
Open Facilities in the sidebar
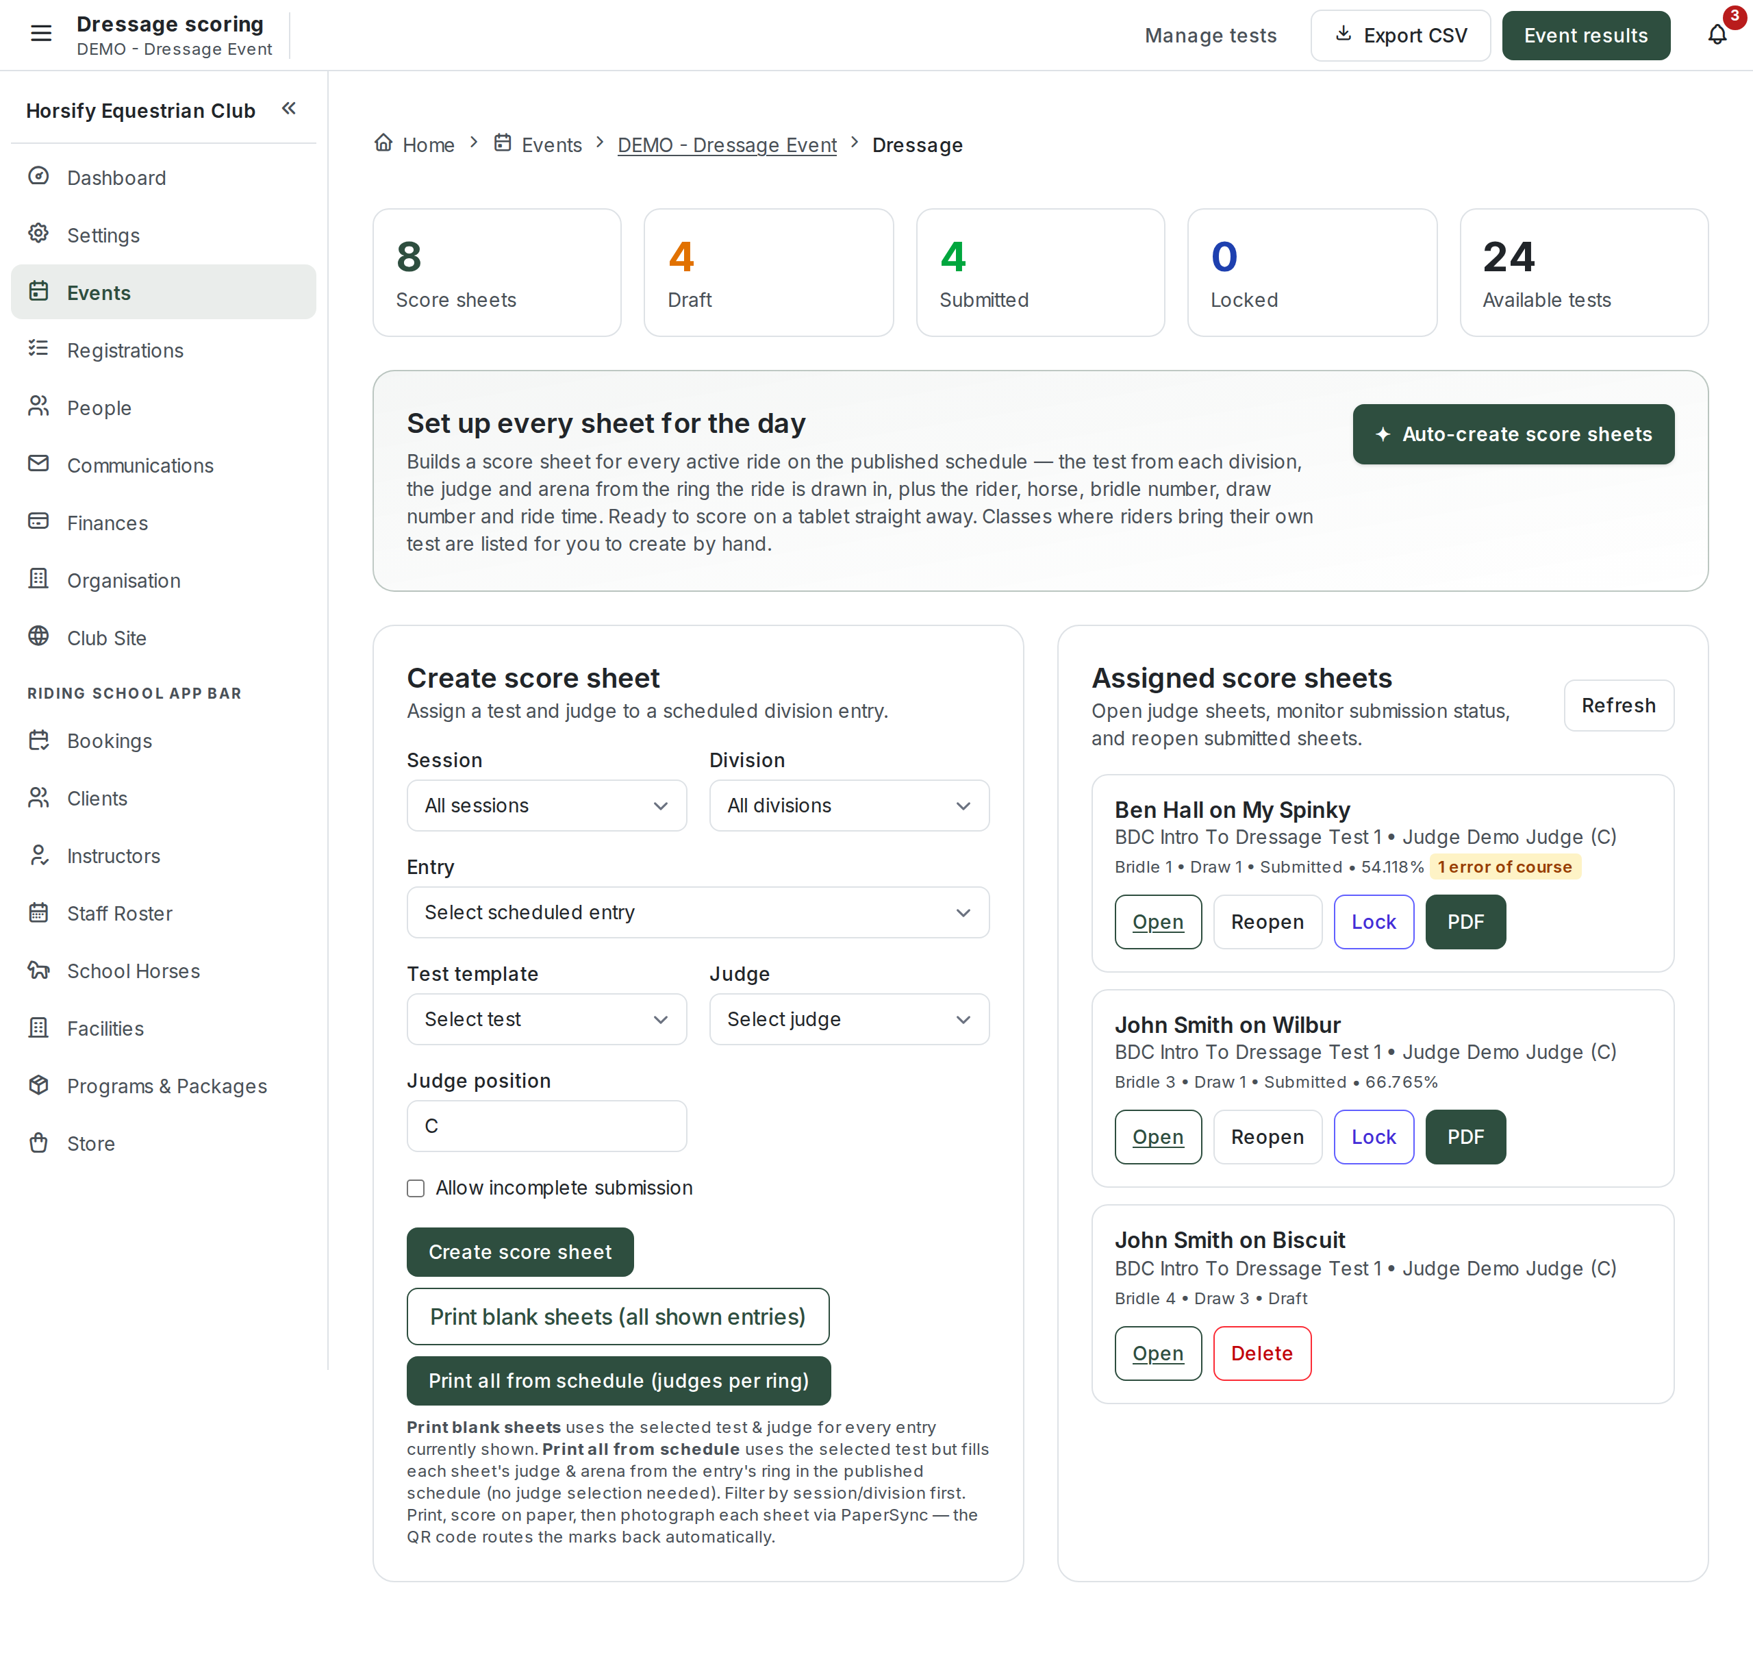click(x=164, y=1028)
